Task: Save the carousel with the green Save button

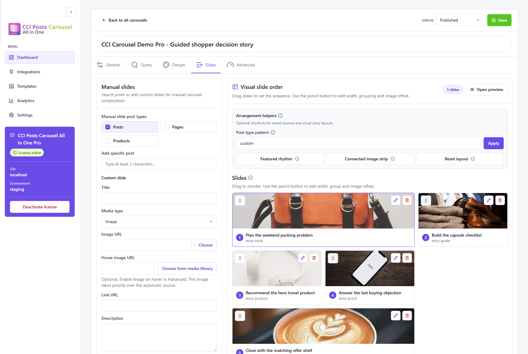Action: [499, 20]
